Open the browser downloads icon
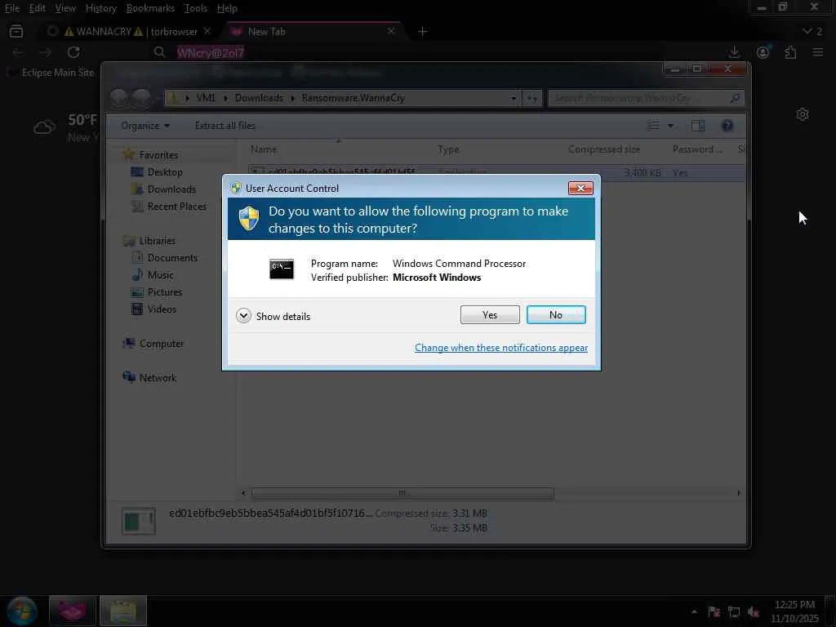 [734, 52]
